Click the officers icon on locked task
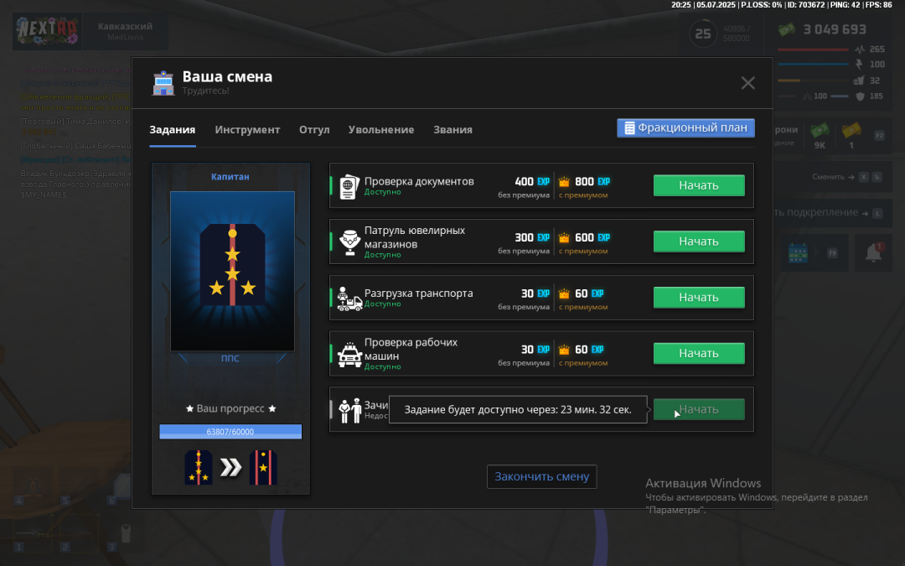The height and width of the screenshot is (566, 905). coord(349,411)
